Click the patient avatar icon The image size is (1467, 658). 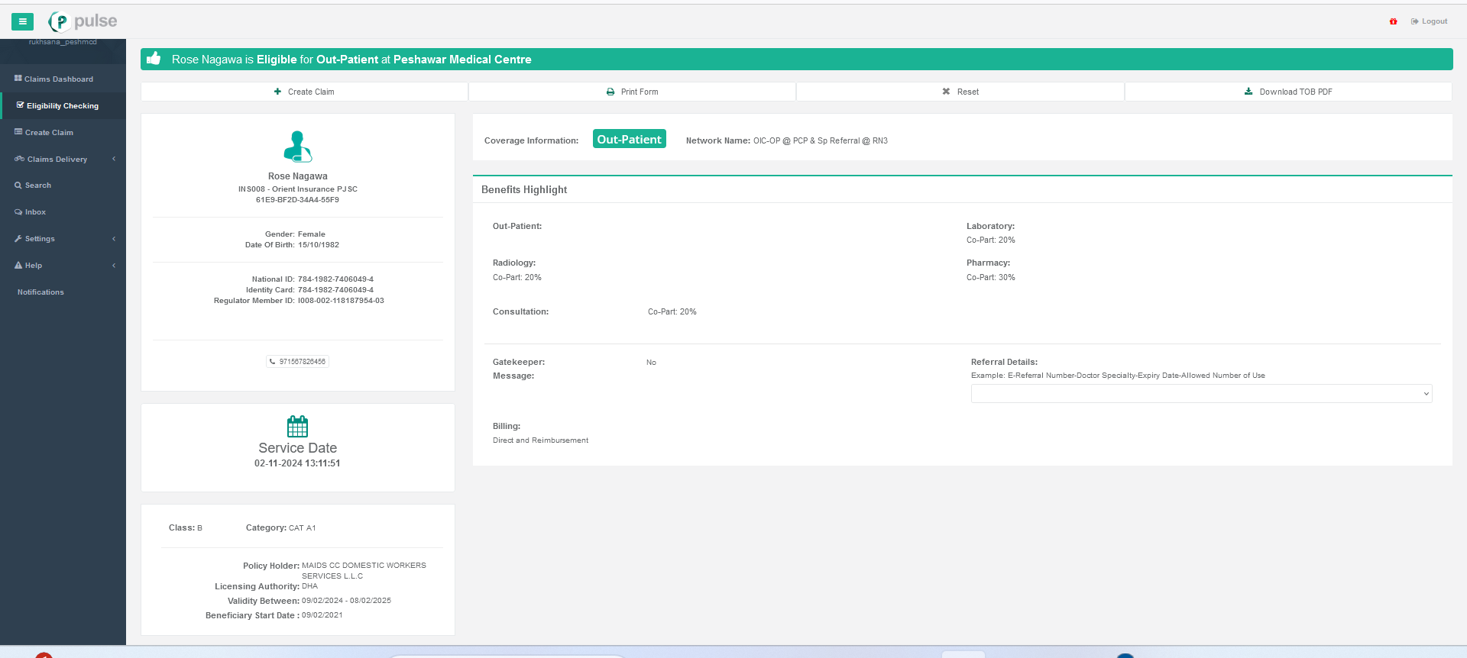tap(297, 147)
